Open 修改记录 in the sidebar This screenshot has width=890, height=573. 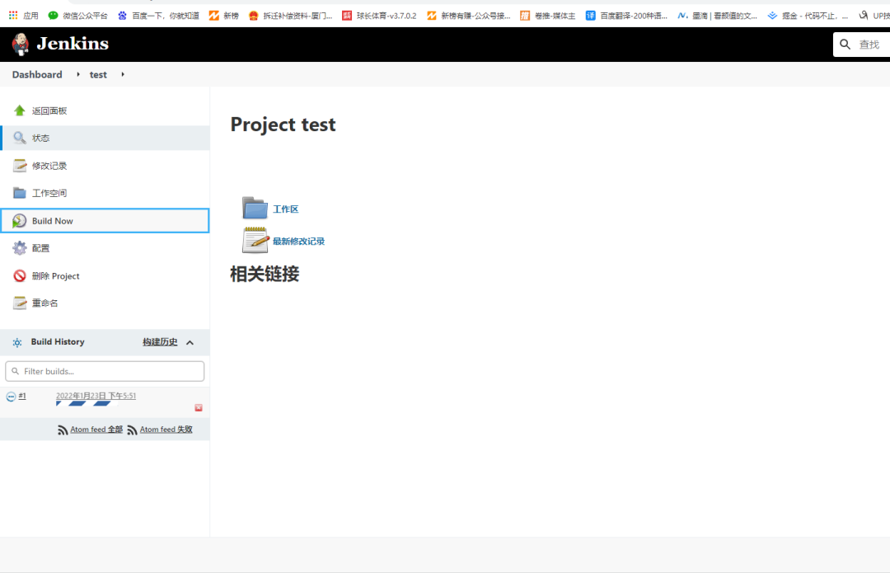49,166
